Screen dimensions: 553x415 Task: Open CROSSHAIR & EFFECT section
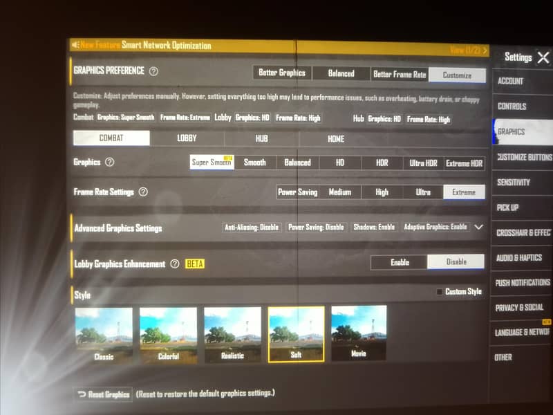coord(523,232)
